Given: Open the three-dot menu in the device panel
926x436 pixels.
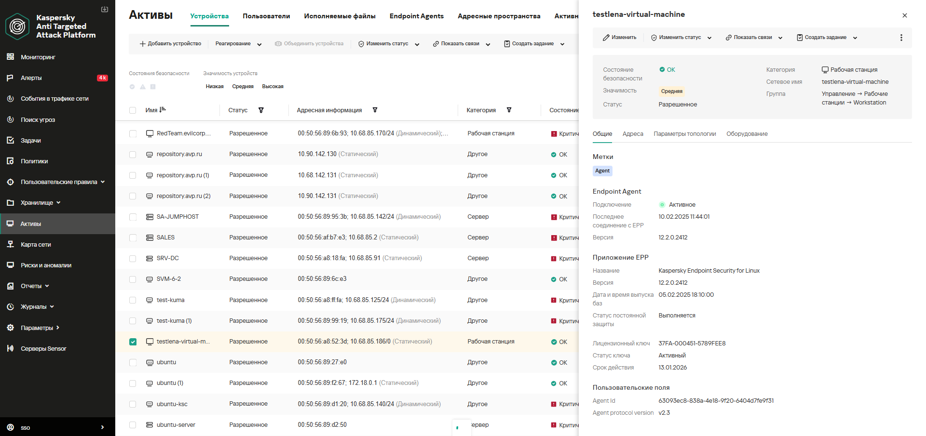Looking at the screenshot, I should pyautogui.click(x=901, y=38).
